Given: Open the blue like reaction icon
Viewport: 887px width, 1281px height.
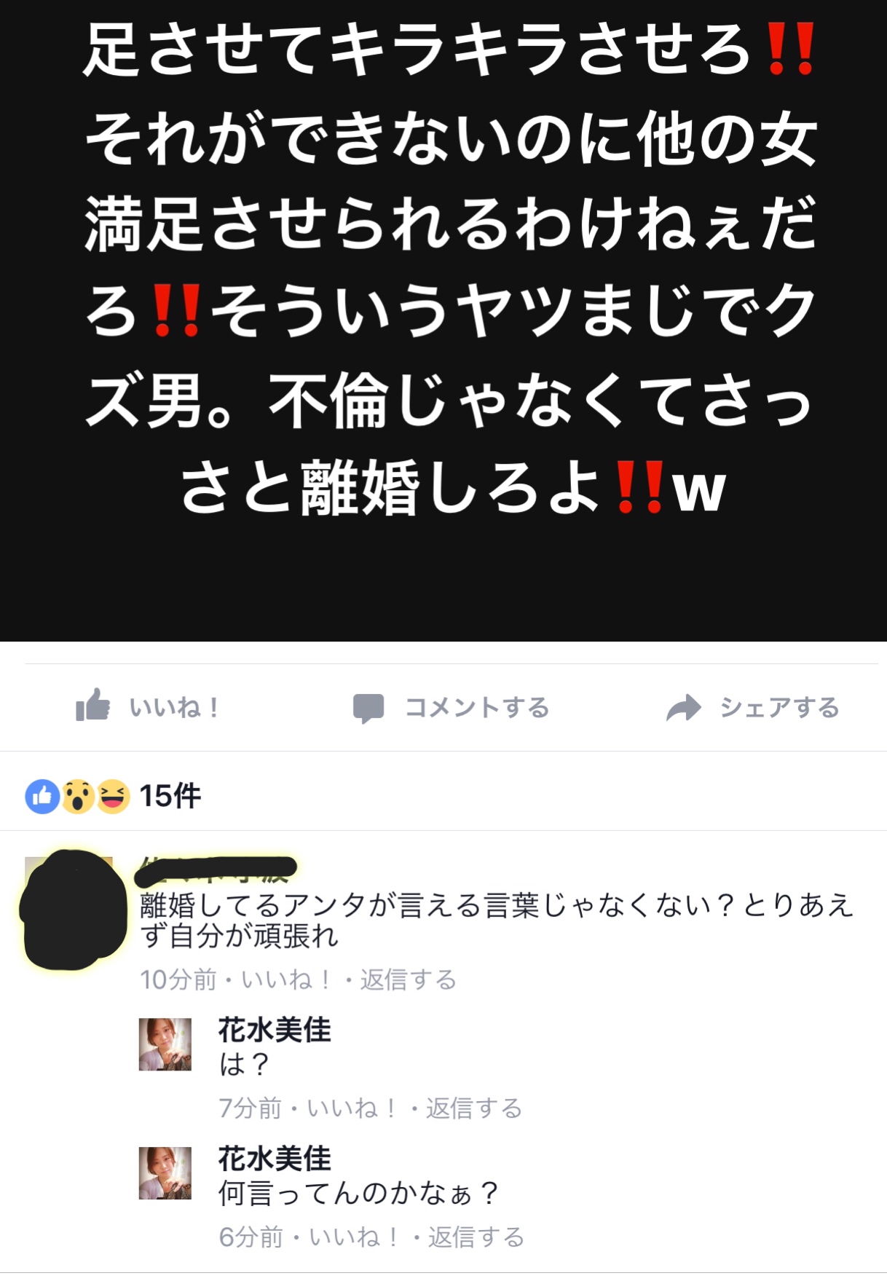Looking at the screenshot, I should coord(42,796).
